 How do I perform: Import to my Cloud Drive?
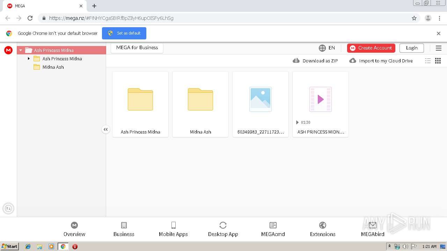381,61
